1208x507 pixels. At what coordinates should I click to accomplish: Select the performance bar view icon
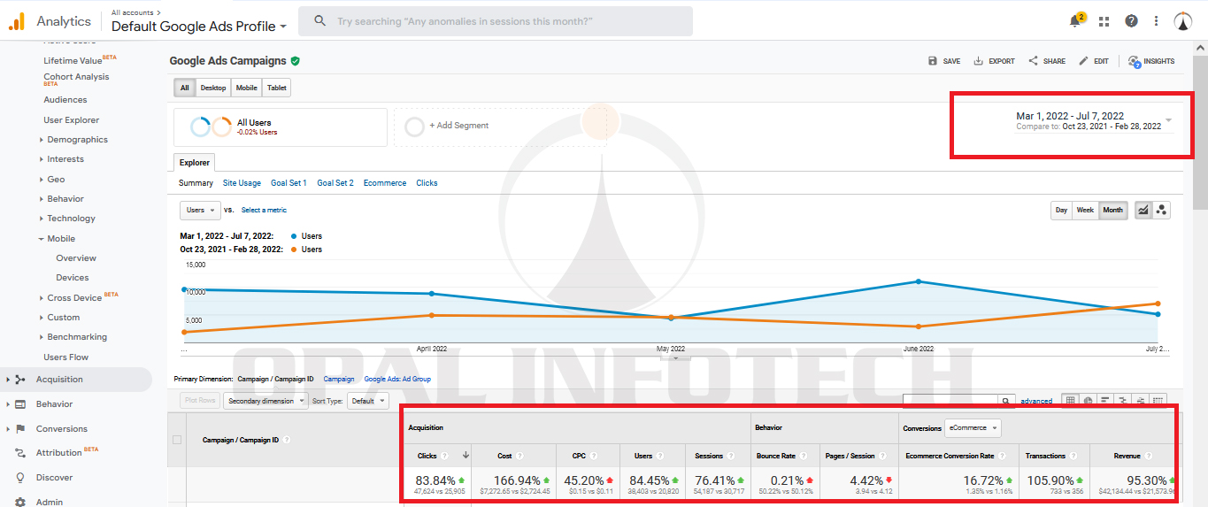point(1105,401)
